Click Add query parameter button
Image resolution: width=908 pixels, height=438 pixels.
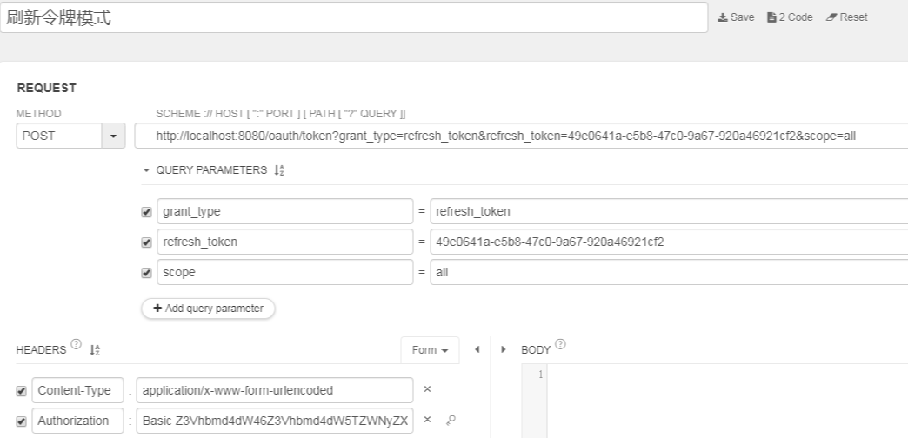point(208,308)
